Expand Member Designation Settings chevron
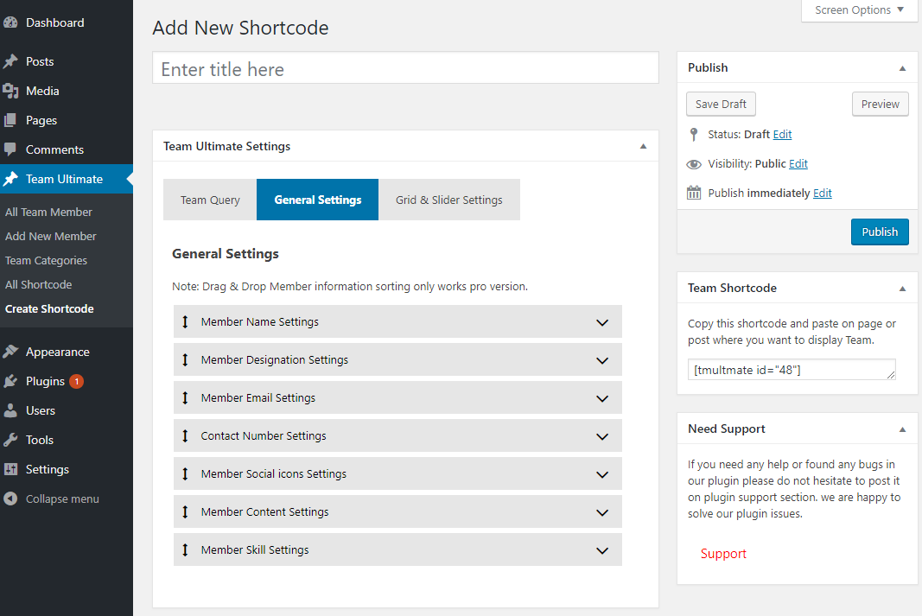Viewport: 922px width, 616px height. point(602,361)
